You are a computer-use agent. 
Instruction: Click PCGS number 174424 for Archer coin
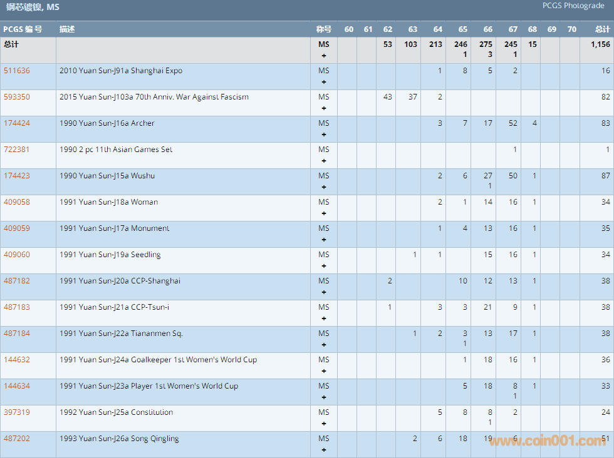[x=17, y=123]
